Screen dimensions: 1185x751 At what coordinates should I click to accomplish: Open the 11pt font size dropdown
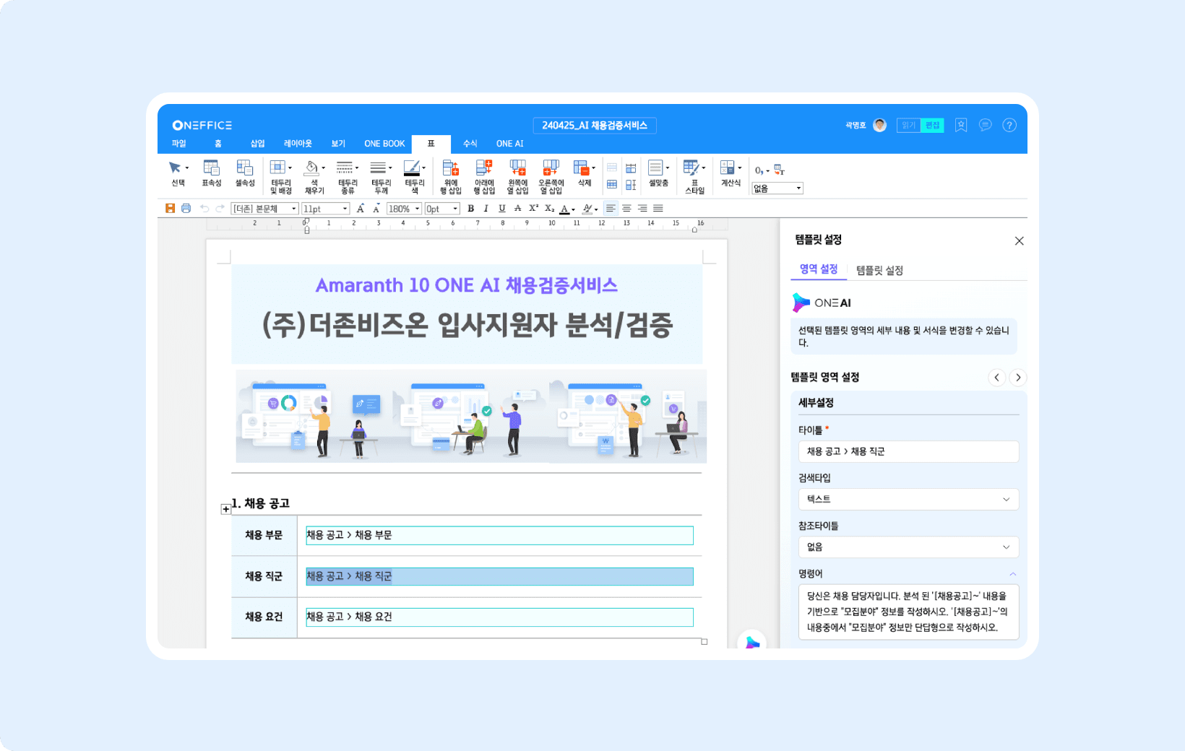(326, 209)
